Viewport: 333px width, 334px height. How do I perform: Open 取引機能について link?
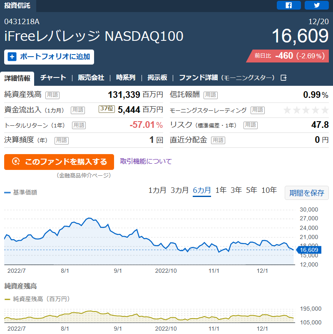(x=146, y=162)
